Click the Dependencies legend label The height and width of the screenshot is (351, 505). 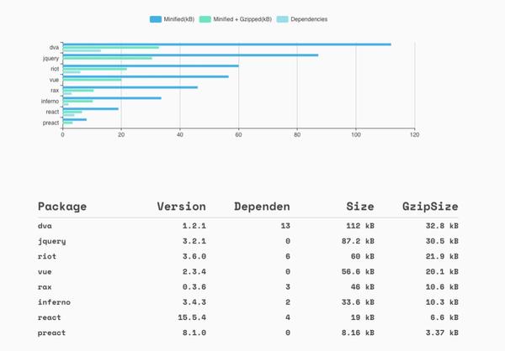point(309,19)
